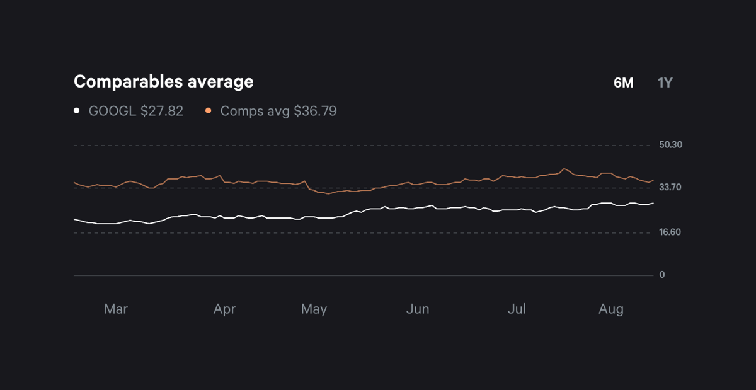
Task: Click the May dip on the orange line
Action: (x=328, y=194)
